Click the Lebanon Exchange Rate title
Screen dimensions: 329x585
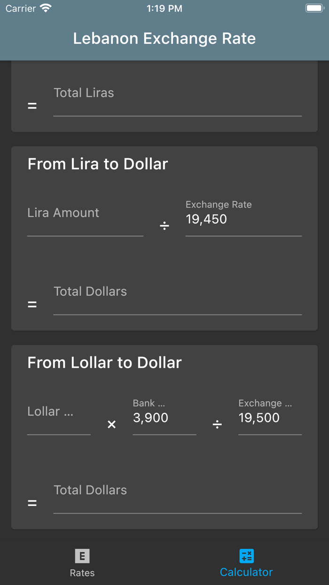tap(164, 39)
